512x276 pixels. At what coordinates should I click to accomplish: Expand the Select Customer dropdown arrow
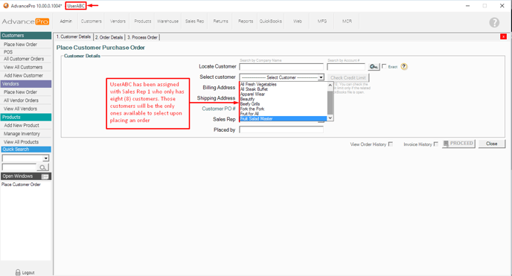pos(321,77)
